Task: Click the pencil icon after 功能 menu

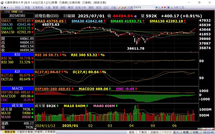Action: 119,8
